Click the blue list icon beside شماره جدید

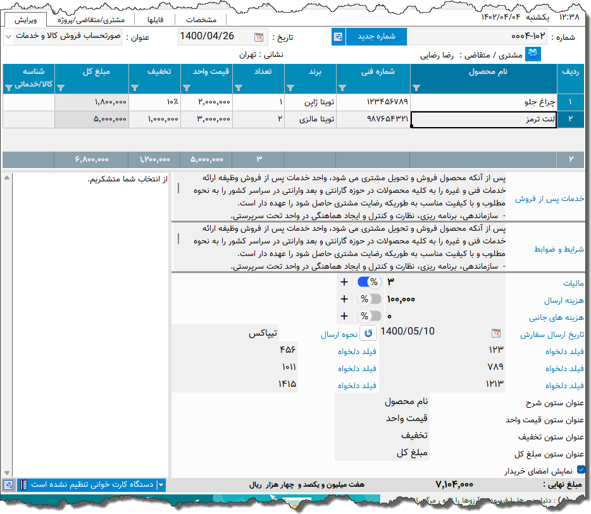click(338, 37)
